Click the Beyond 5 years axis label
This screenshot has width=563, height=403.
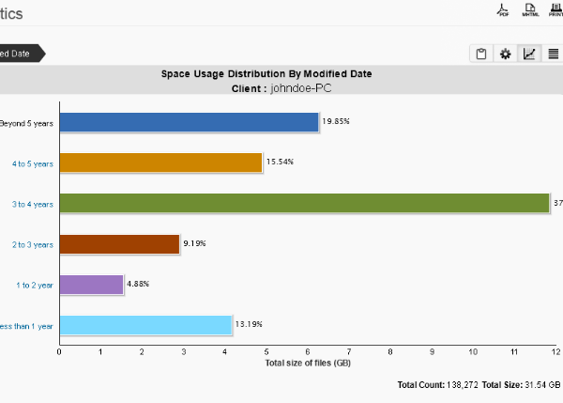coord(26,123)
